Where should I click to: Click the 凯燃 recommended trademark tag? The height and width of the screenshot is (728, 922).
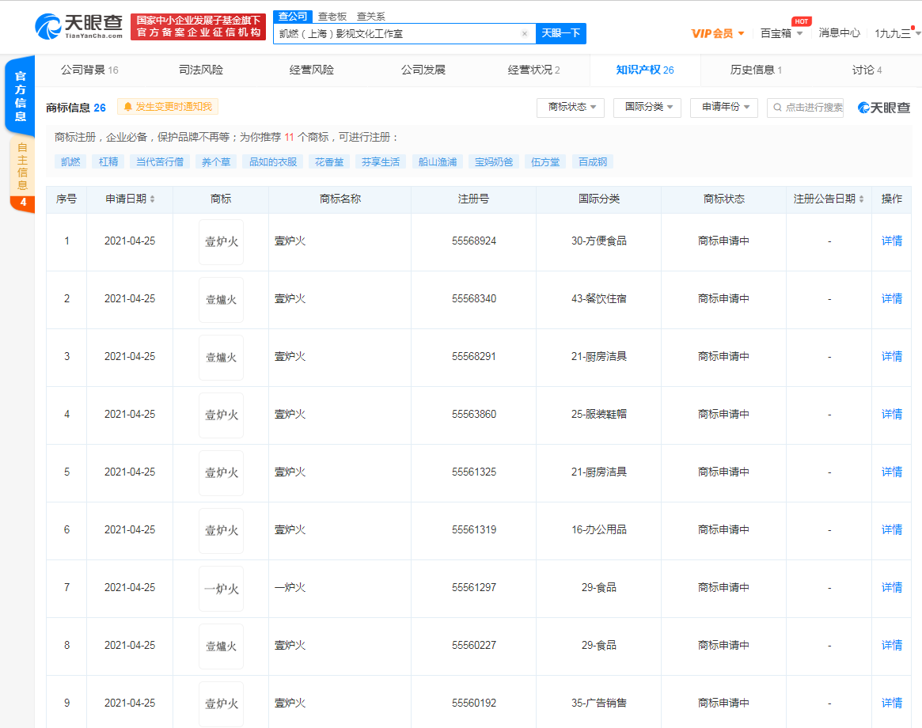click(70, 161)
